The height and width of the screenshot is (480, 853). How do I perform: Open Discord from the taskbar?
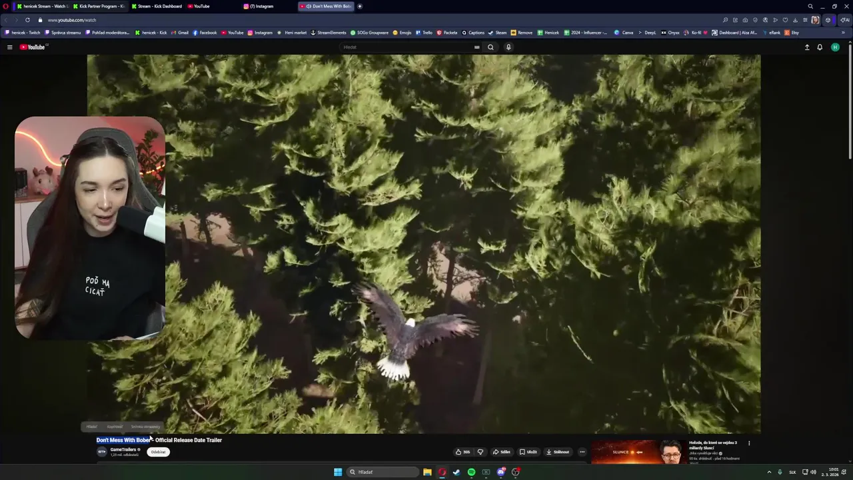pyautogui.click(x=500, y=472)
